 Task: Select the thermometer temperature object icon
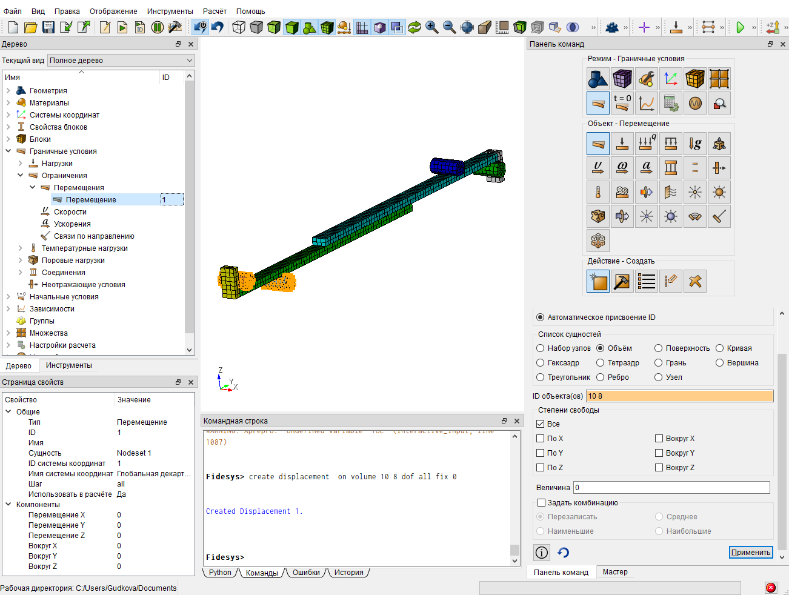tap(598, 192)
